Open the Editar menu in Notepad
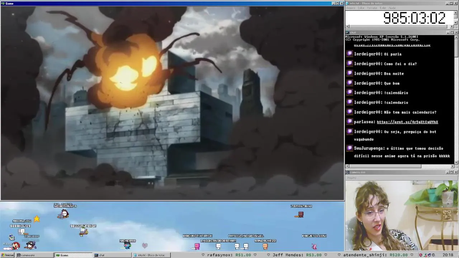Screen dimensions: 459x258 pos(361,8)
